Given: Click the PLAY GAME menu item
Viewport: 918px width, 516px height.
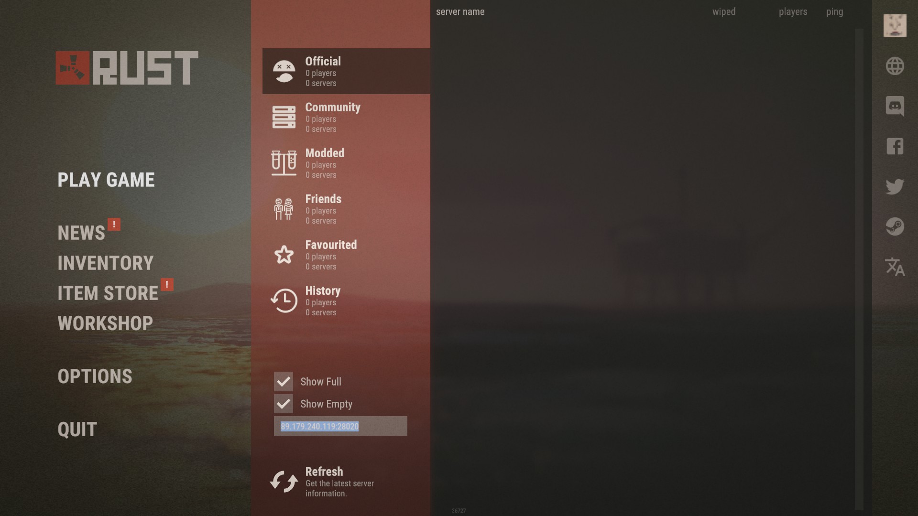Looking at the screenshot, I should 106,180.
